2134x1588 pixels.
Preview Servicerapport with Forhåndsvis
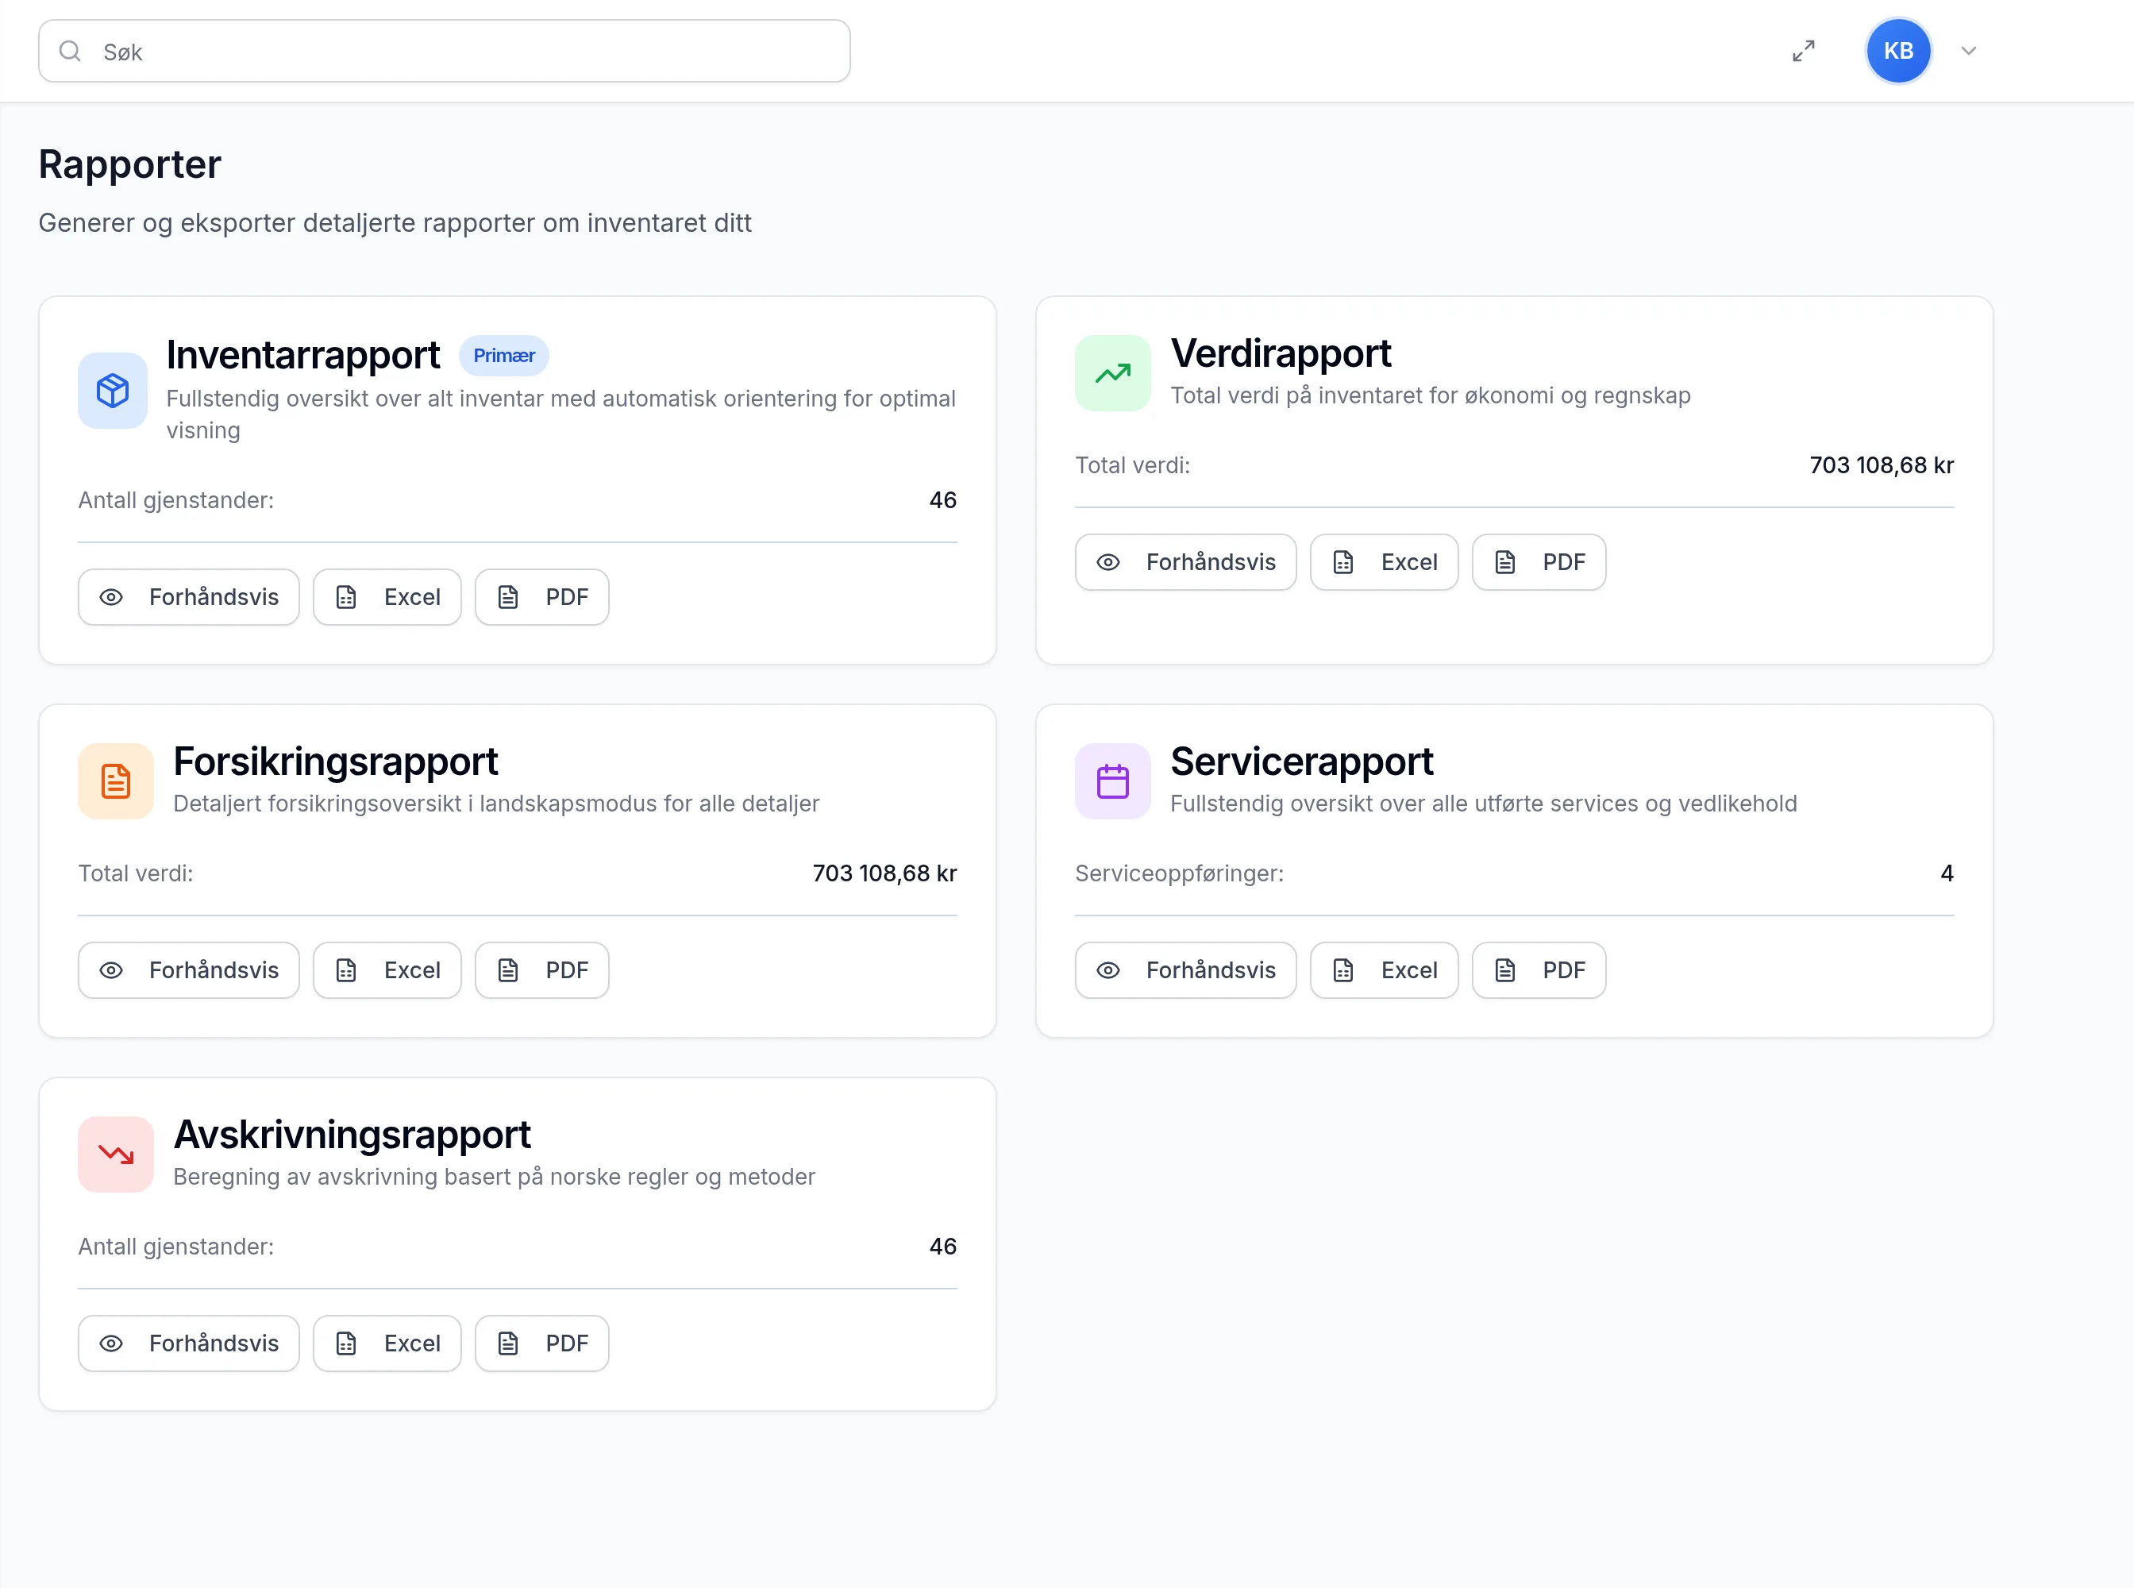click(x=1185, y=970)
